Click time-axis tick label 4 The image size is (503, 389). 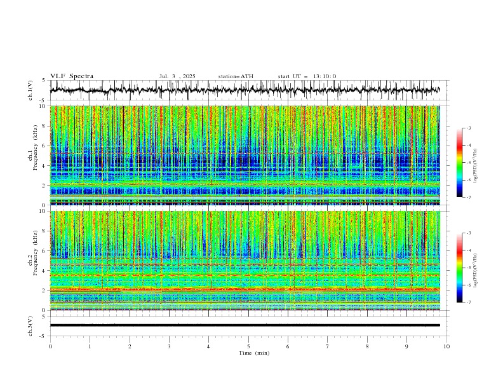[x=208, y=346]
